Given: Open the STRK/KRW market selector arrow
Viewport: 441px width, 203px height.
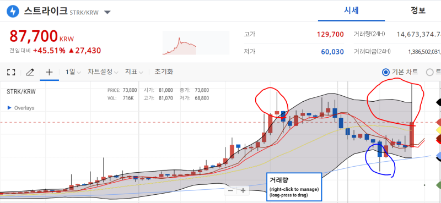Looking at the screenshot, I should (107, 12).
